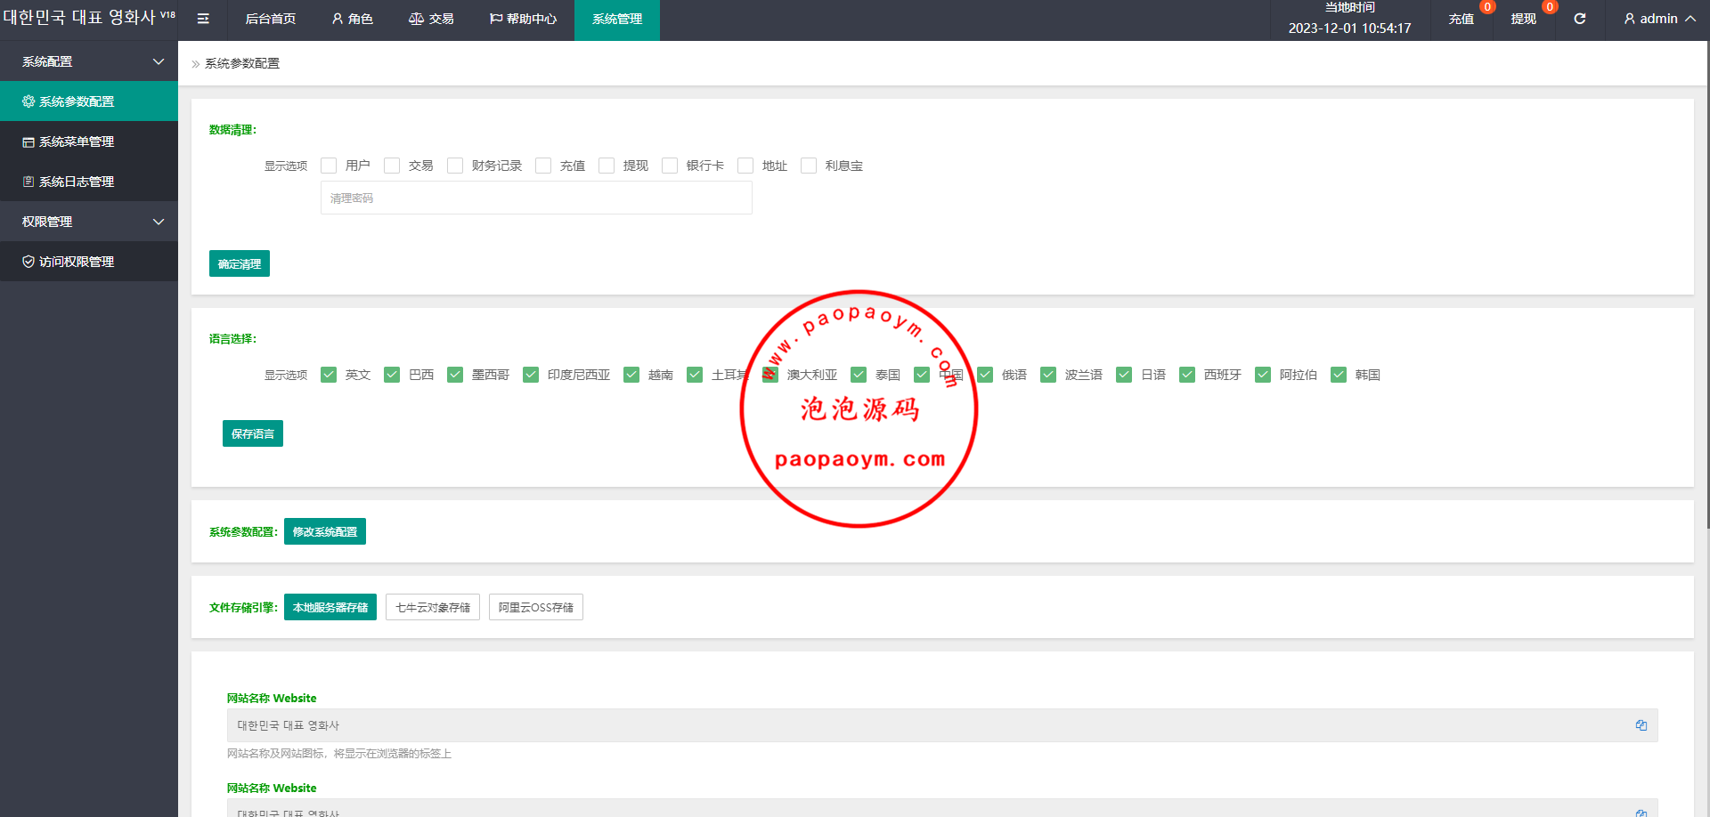The height and width of the screenshot is (817, 1710).
Task: Click the user icon next to admin
Action: click(1630, 19)
